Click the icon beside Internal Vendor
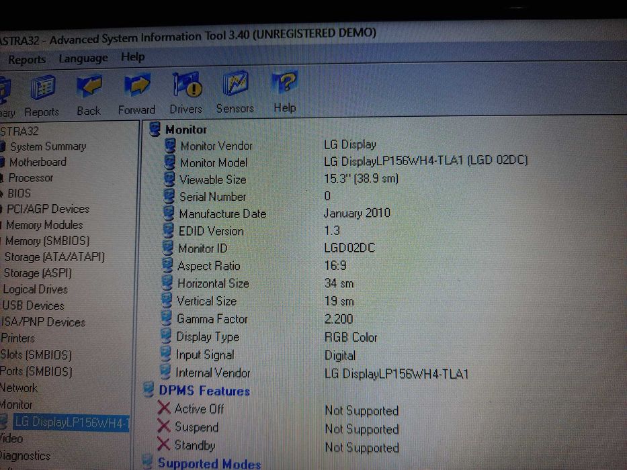Image resolution: width=627 pixels, height=470 pixels. coord(165,373)
